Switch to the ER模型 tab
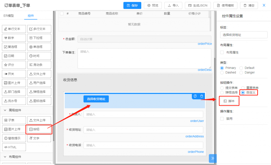This screenshot has width=271, height=165. coord(9,16)
